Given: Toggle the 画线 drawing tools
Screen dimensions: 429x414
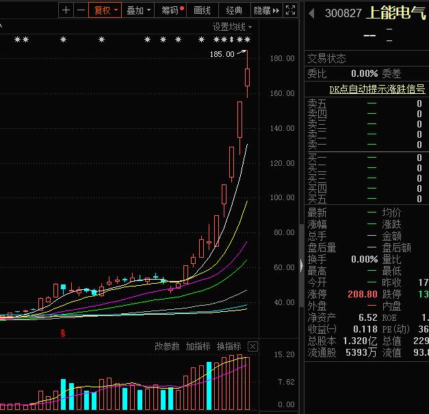Looking at the screenshot, I should (x=203, y=10).
